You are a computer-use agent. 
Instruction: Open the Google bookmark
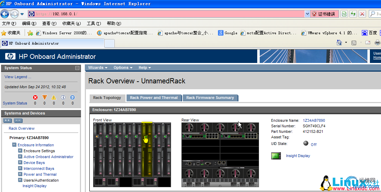[228, 33]
